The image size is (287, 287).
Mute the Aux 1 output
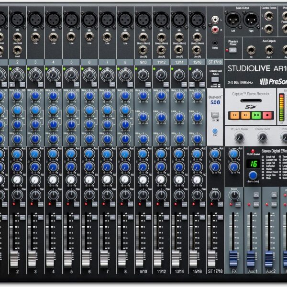click(256, 204)
